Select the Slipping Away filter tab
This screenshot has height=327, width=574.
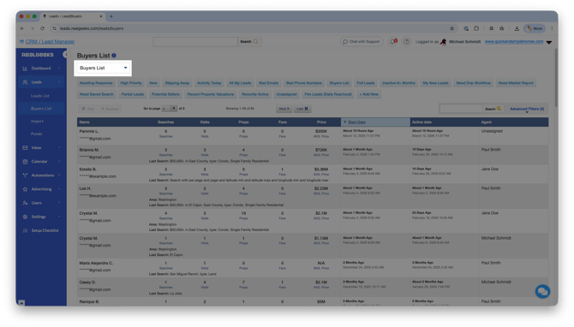click(x=177, y=83)
